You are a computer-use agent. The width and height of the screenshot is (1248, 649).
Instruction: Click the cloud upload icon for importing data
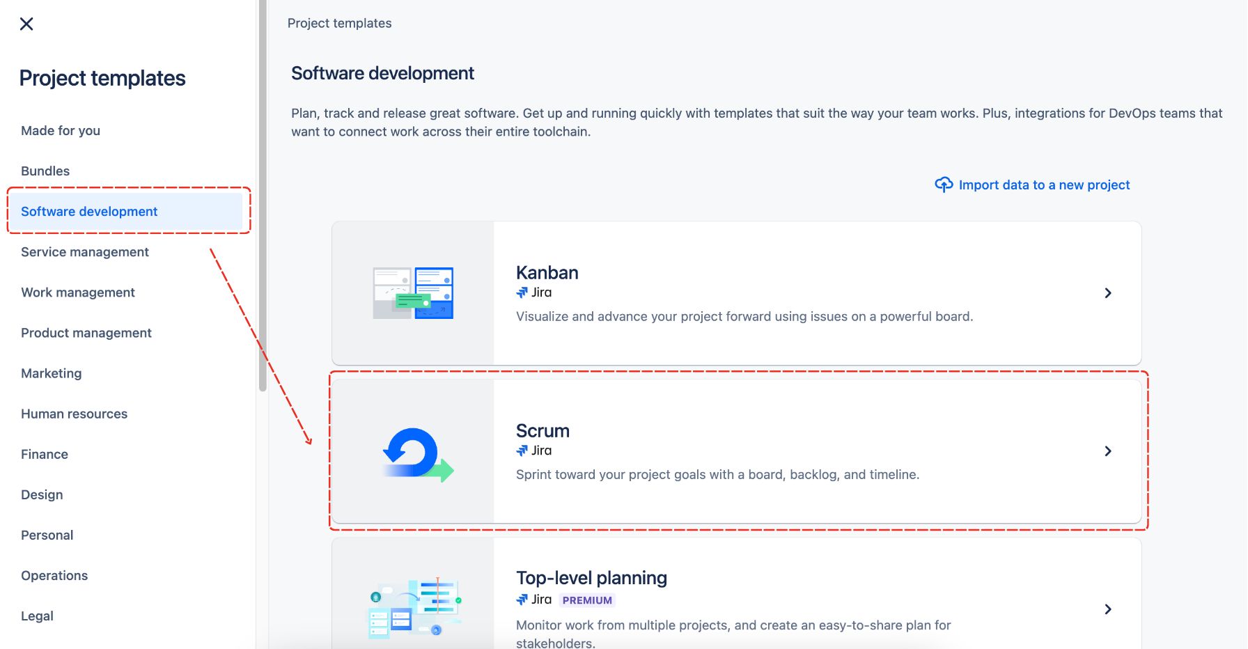(x=943, y=184)
